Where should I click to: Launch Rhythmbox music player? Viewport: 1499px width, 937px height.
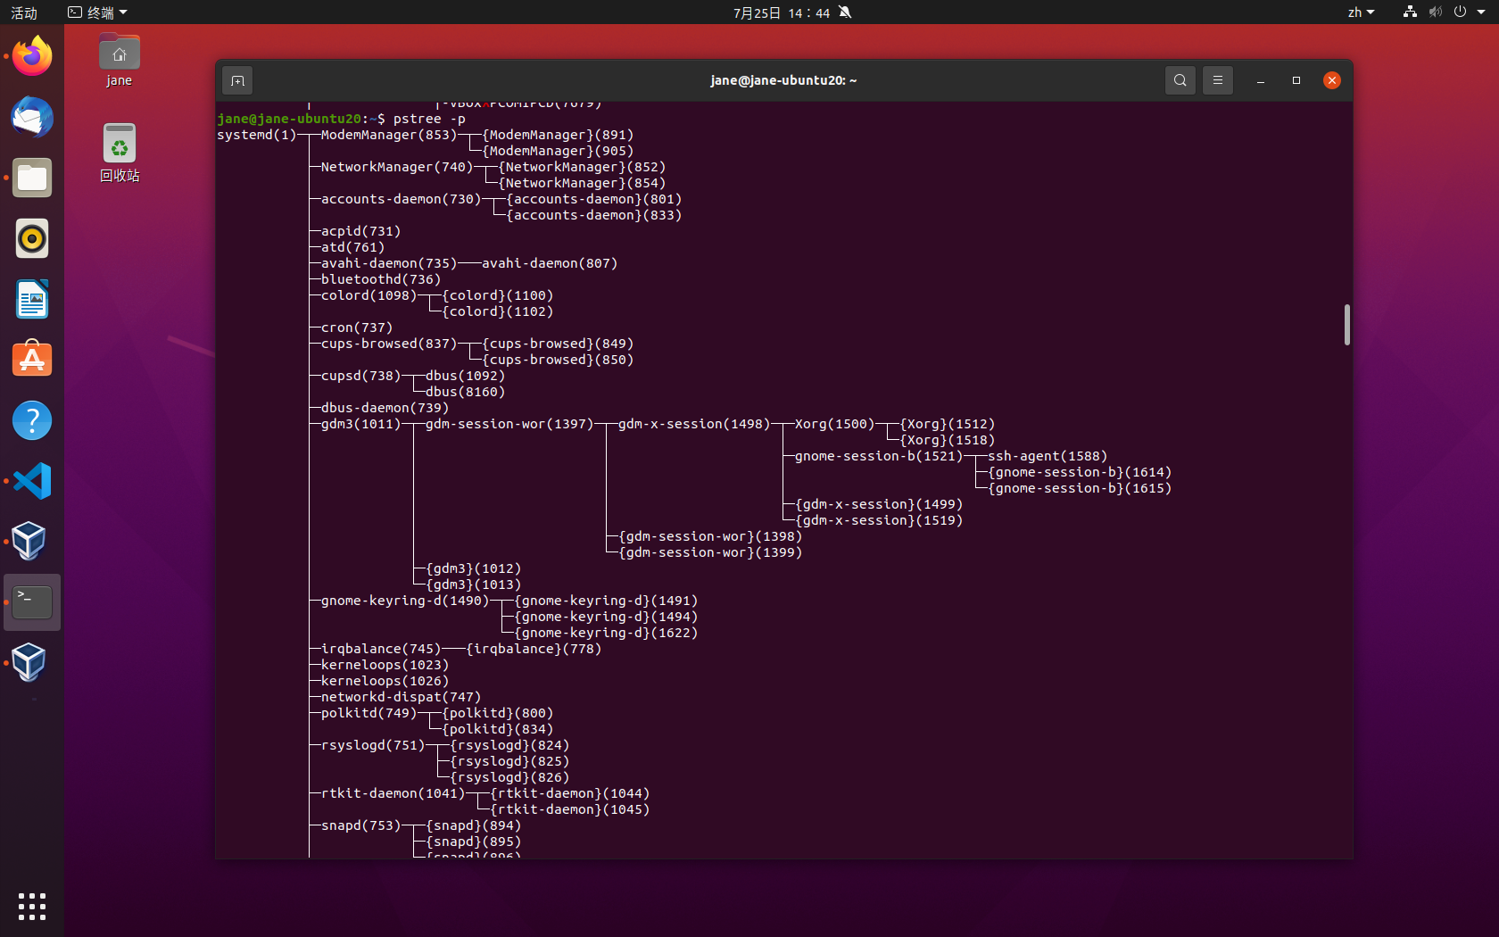click(32, 238)
